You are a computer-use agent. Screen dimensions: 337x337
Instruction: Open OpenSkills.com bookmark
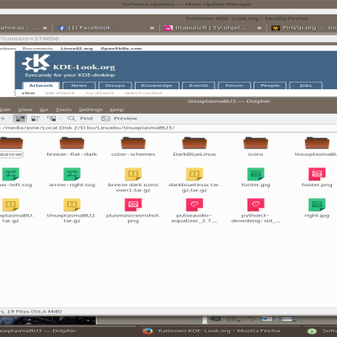[x=121, y=48]
